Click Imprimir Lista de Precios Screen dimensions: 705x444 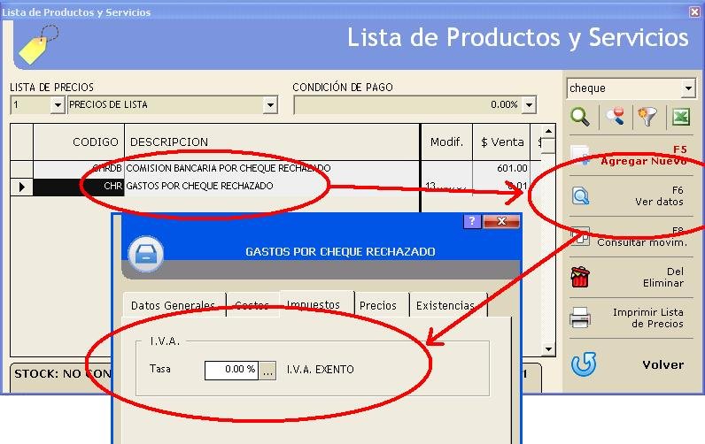coord(633,318)
